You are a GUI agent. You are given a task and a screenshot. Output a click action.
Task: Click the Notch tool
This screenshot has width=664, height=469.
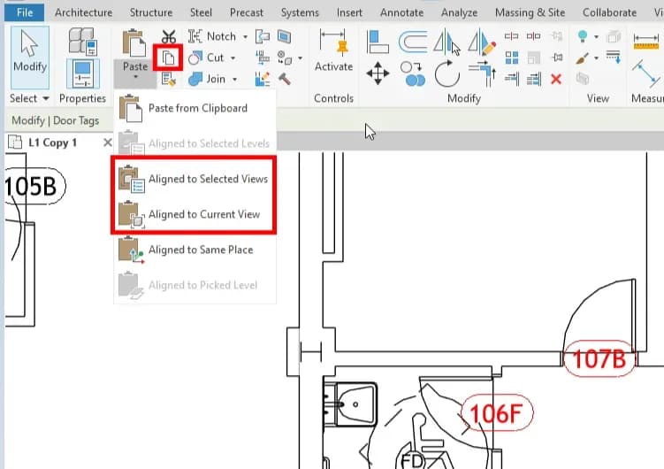pyautogui.click(x=211, y=36)
